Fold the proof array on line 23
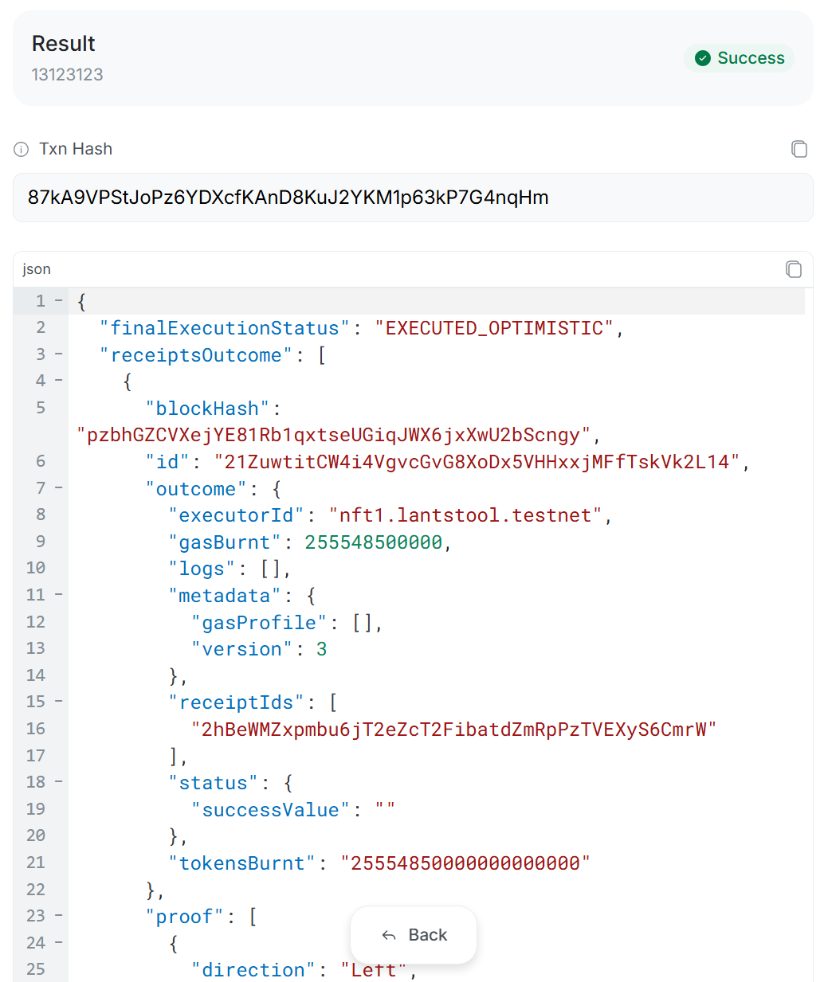The width and height of the screenshot is (824, 982). [x=59, y=916]
